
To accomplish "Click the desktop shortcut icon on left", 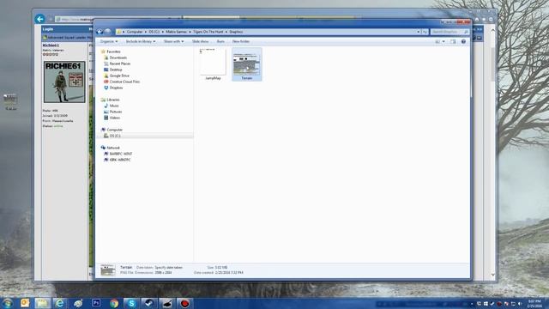I will 10,101.
